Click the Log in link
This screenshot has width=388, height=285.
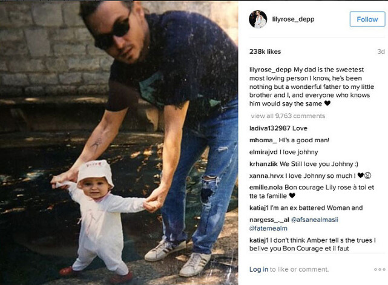[258, 269]
